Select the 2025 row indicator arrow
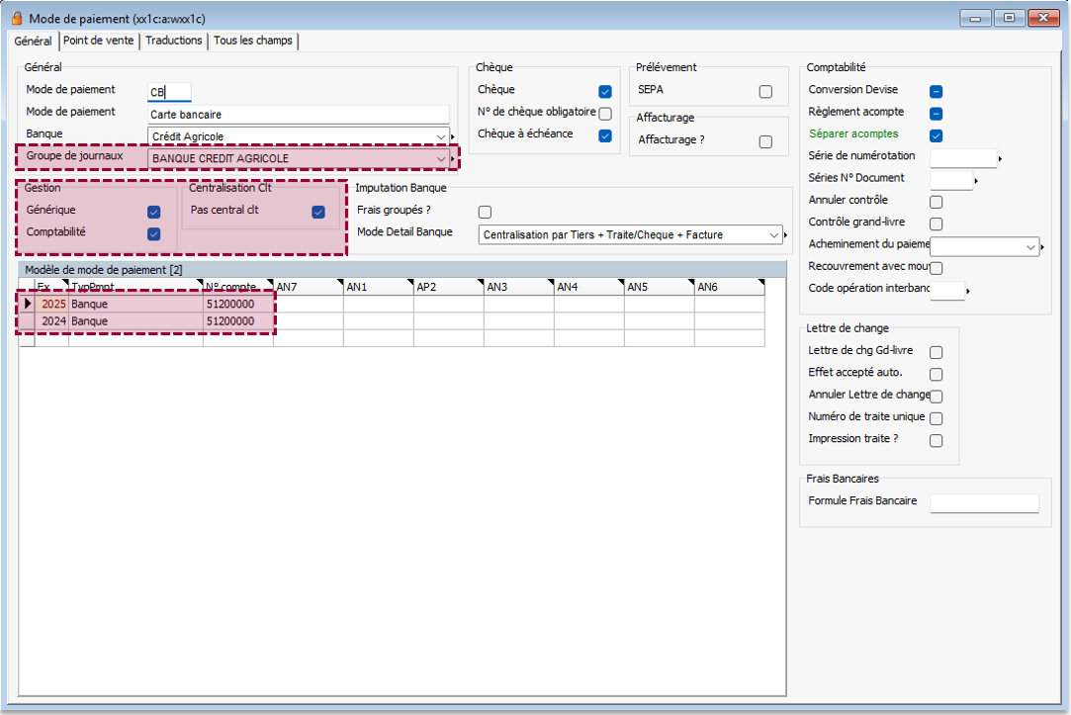The height and width of the screenshot is (715, 1071). point(28,304)
